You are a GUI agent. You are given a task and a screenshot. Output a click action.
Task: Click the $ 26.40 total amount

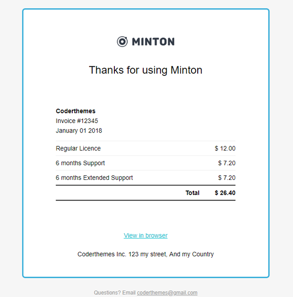tap(225, 193)
